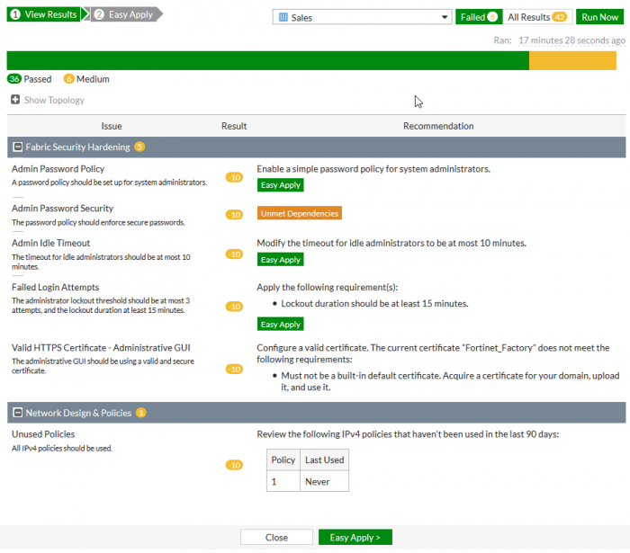
Task: Collapse the Network Design & Policies section
Action: coord(16,413)
